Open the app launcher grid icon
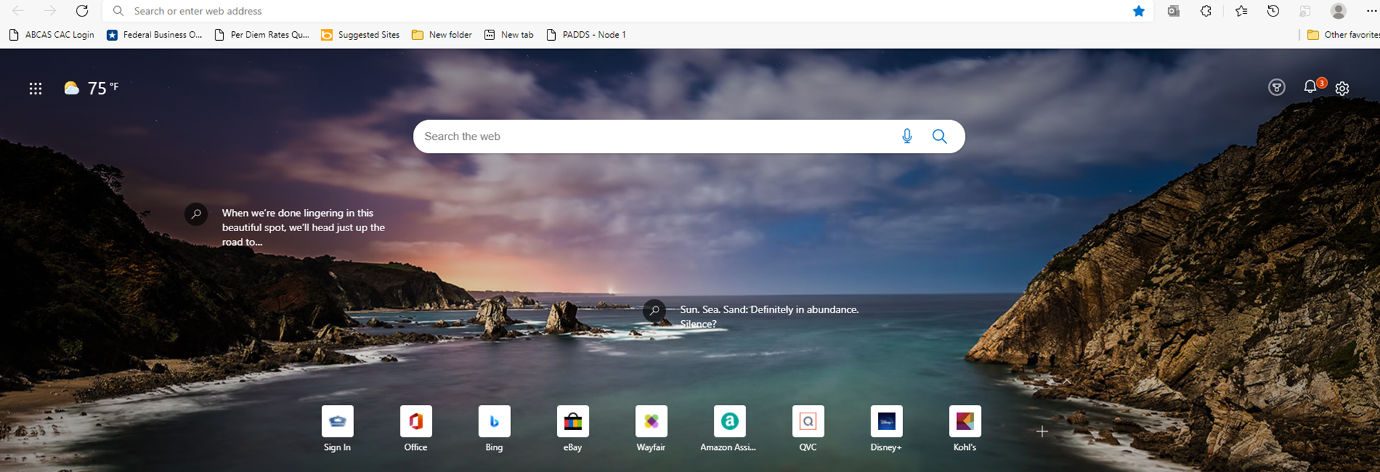Image resolution: width=1380 pixels, height=472 pixels. click(x=36, y=88)
